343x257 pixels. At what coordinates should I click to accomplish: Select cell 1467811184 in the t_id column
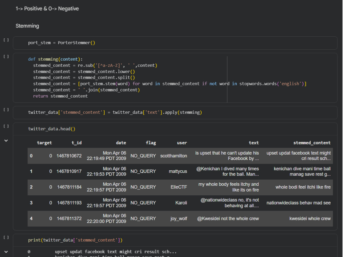tap(69, 187)
